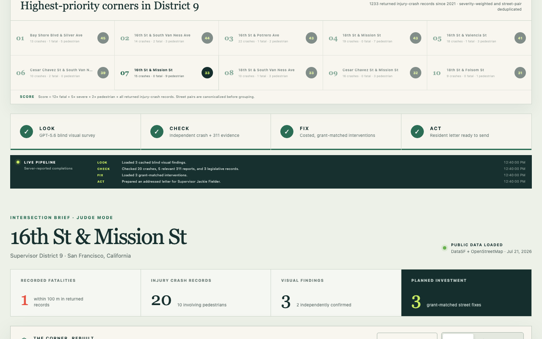Viewport: 542px width, 339px height.
Task: Click the "INTERSECTION BRIEF · JUDGE MODE" label
Action: click(62, 218)
